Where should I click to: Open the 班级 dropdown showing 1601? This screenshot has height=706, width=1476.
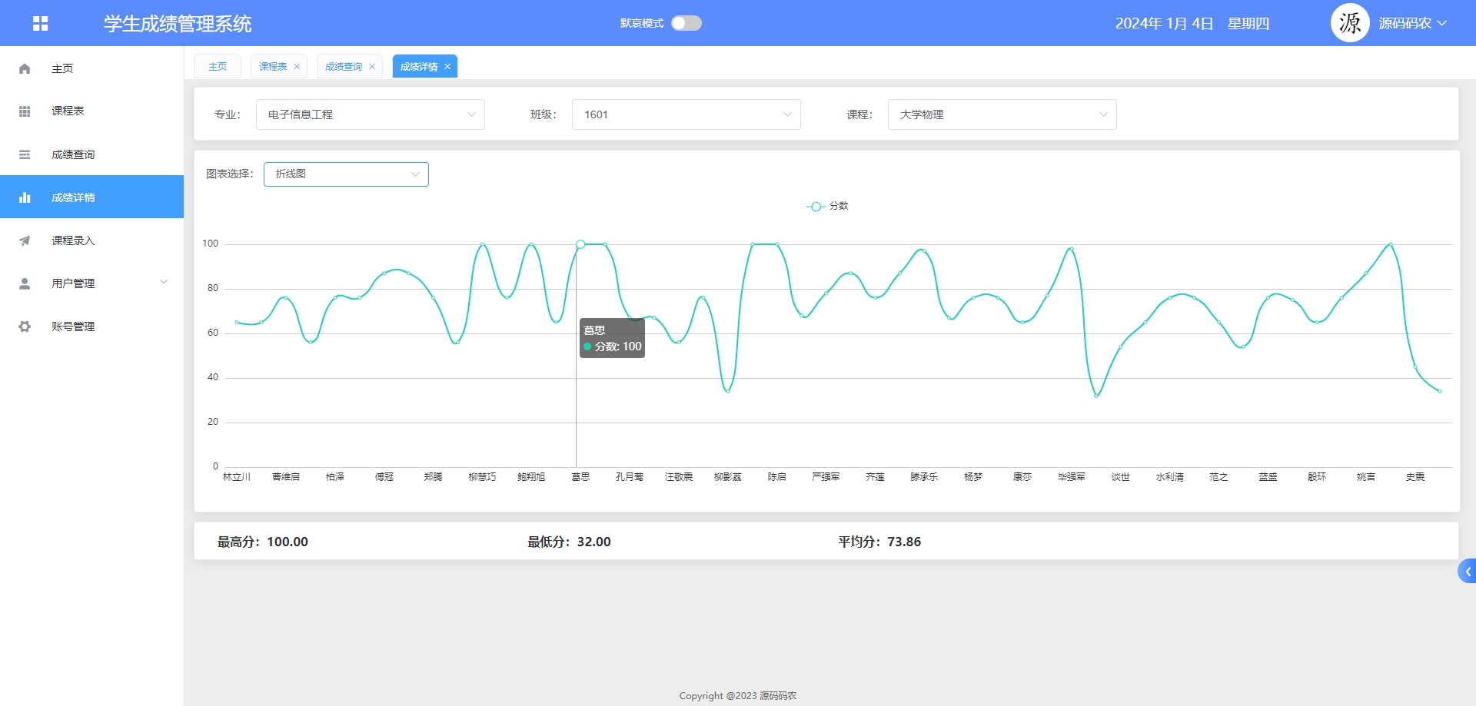tap(686, 114)
